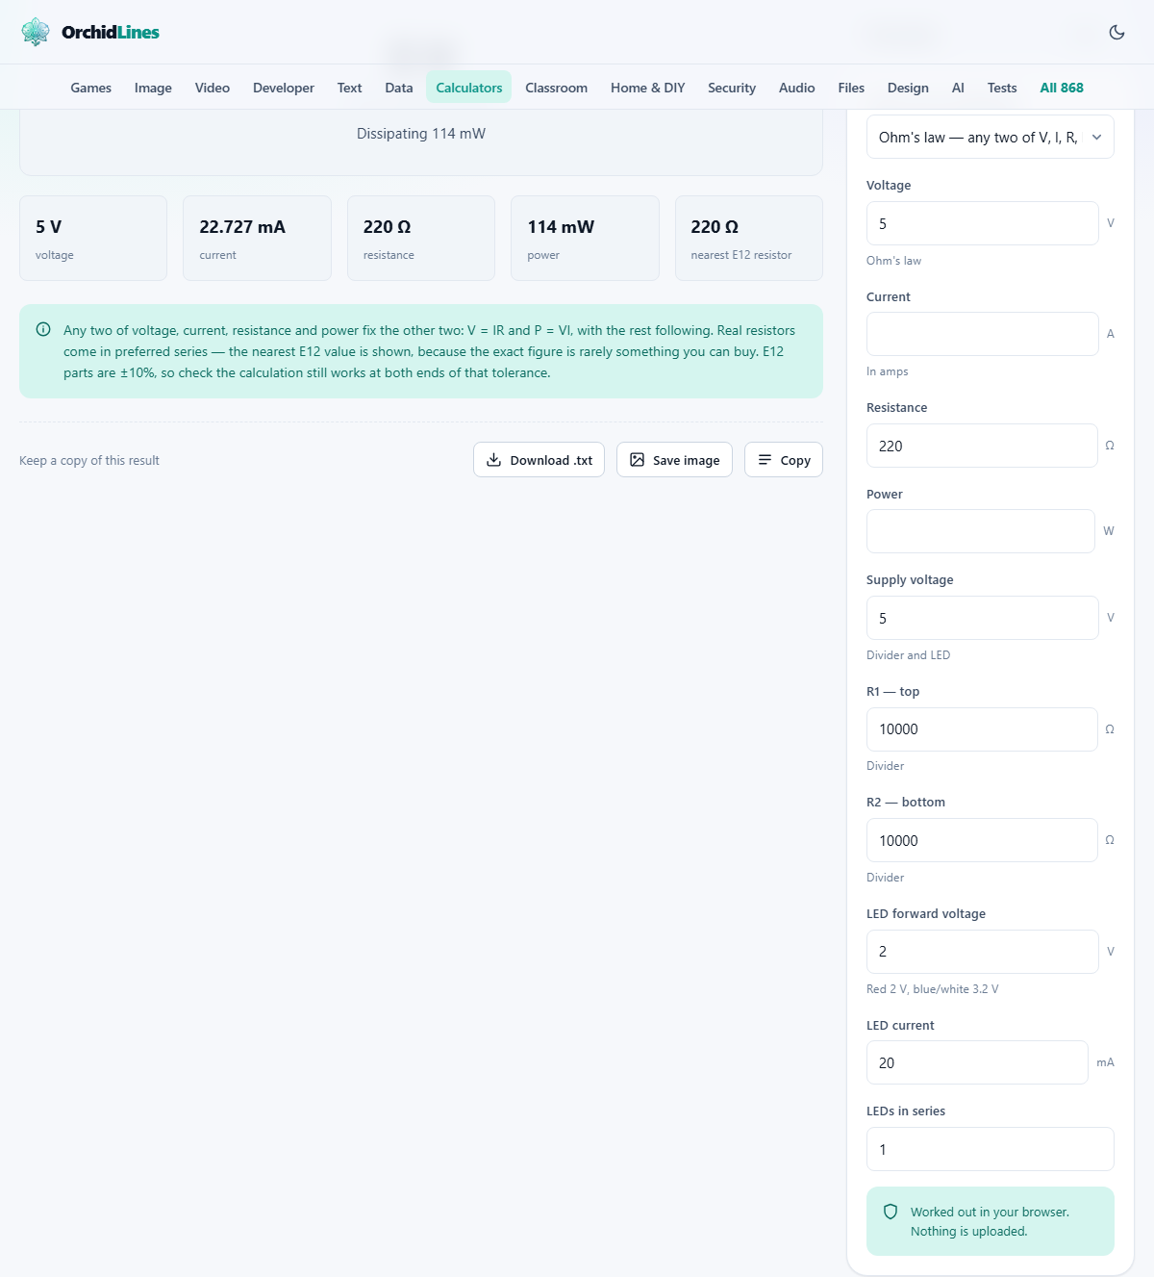Image resolution: width=1154 pixels, height=1277 pixels.
Task: Select the LEDs in series field
Action: 990,1149
